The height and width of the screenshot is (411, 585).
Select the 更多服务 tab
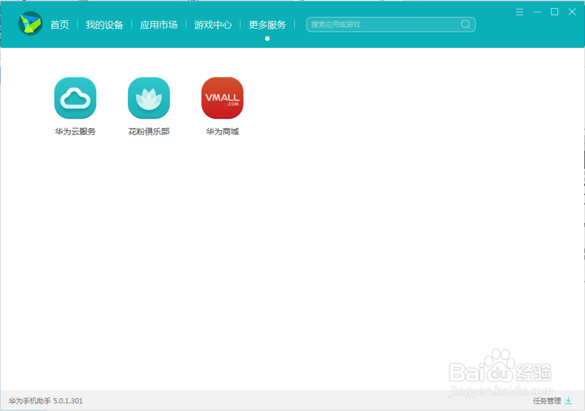(267, 25)
